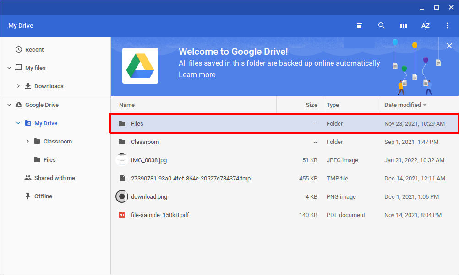Click the IMG_0038.jpg thumbnail preview
The image size is (459, 275).
coord(122,160)
